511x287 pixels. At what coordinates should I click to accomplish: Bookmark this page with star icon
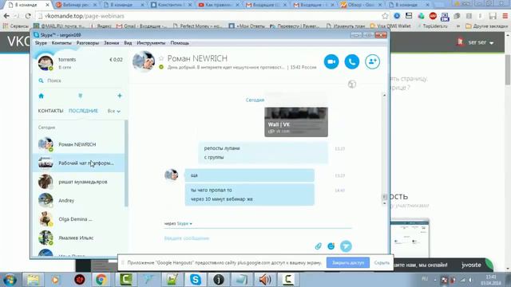click(385, 16)
